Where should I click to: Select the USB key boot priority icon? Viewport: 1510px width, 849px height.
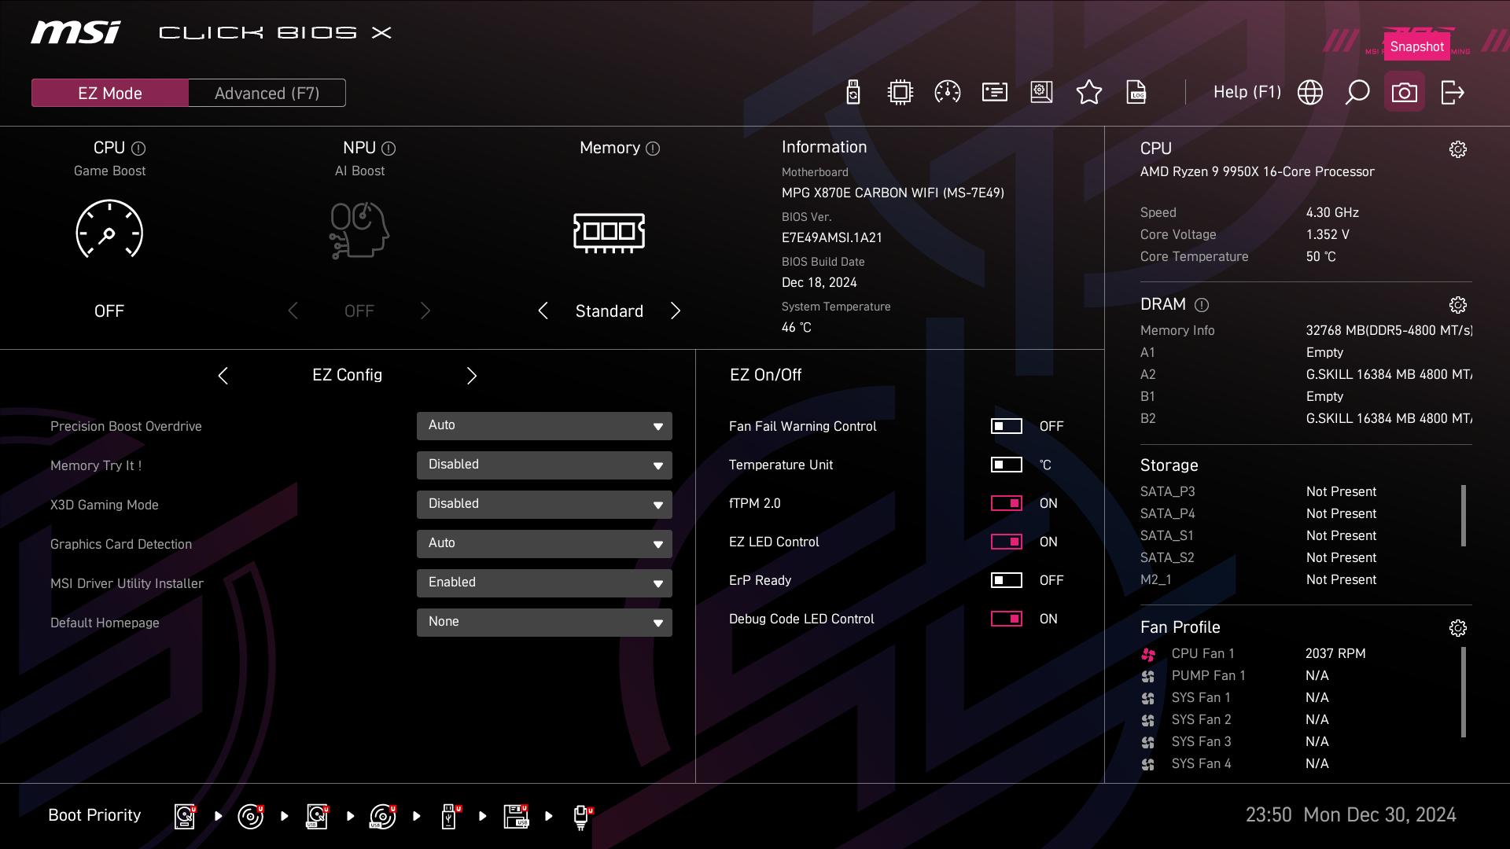click(x=450, y=817)
